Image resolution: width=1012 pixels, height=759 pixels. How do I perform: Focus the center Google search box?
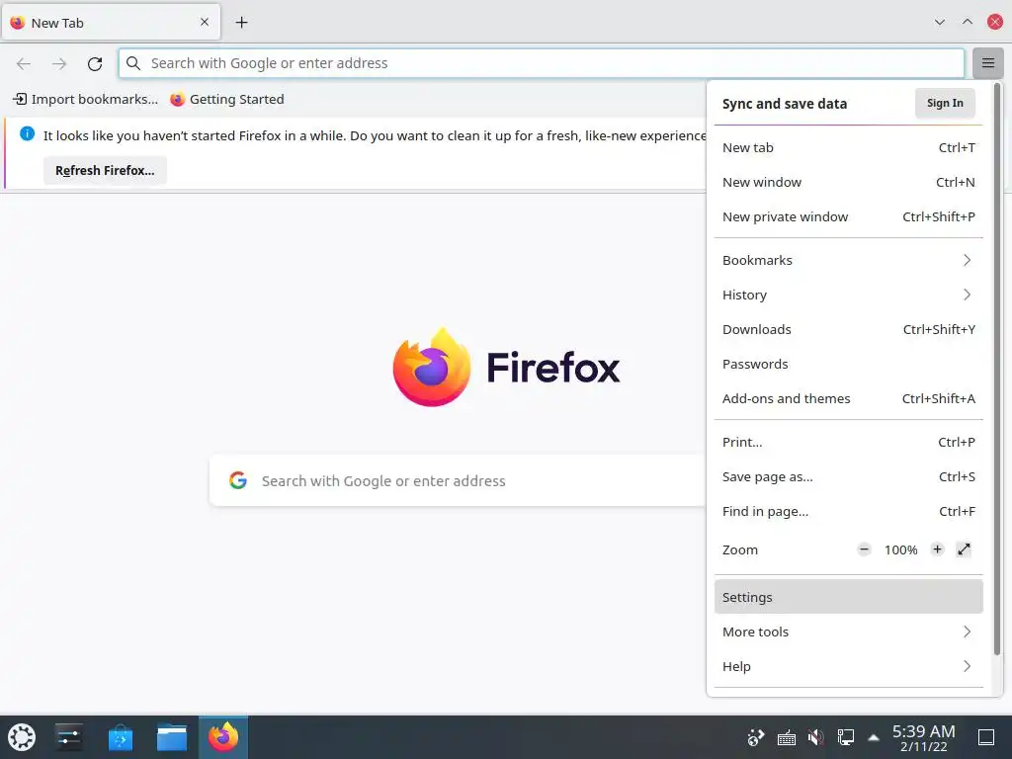[x=459, y=480]
